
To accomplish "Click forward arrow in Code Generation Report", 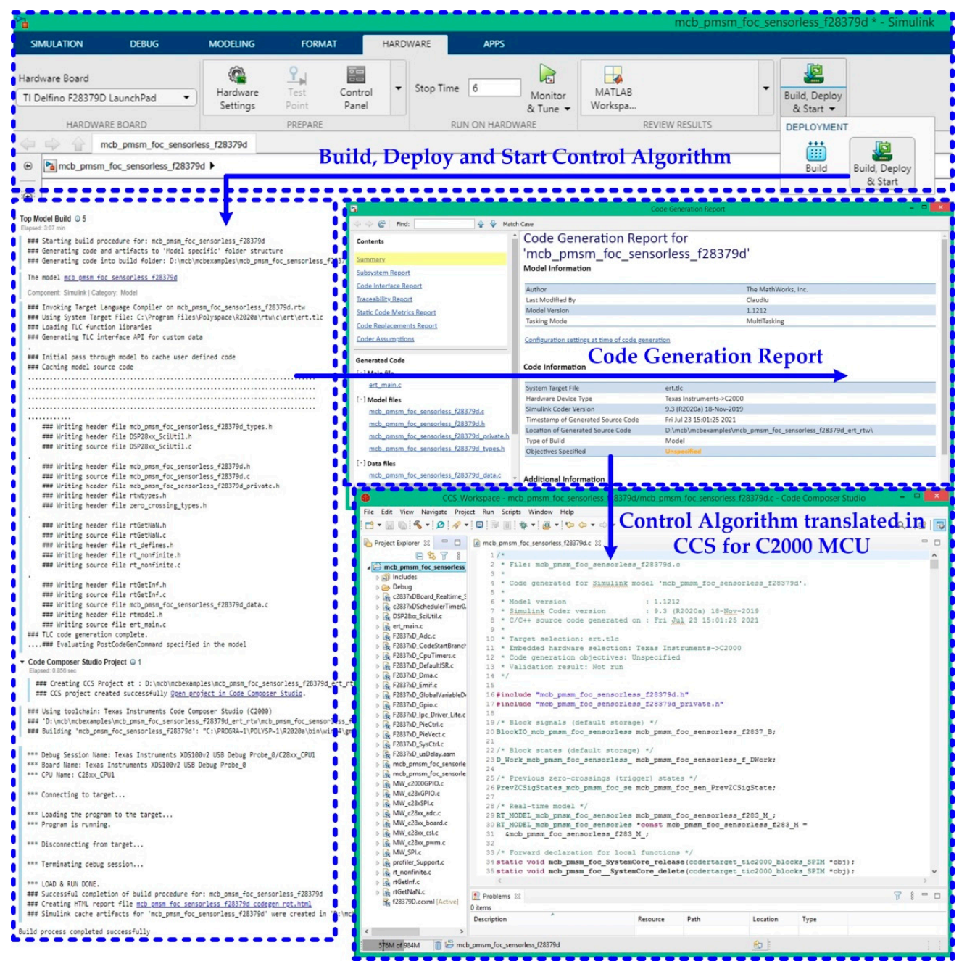I will pyautogui.click(x=369, y=224).
